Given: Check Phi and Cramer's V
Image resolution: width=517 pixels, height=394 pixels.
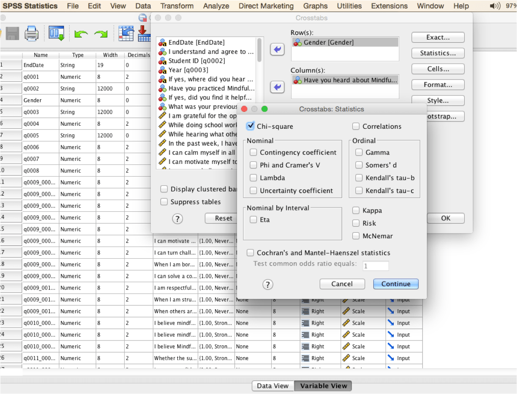Looking at the screenshot, I should 253,165.
